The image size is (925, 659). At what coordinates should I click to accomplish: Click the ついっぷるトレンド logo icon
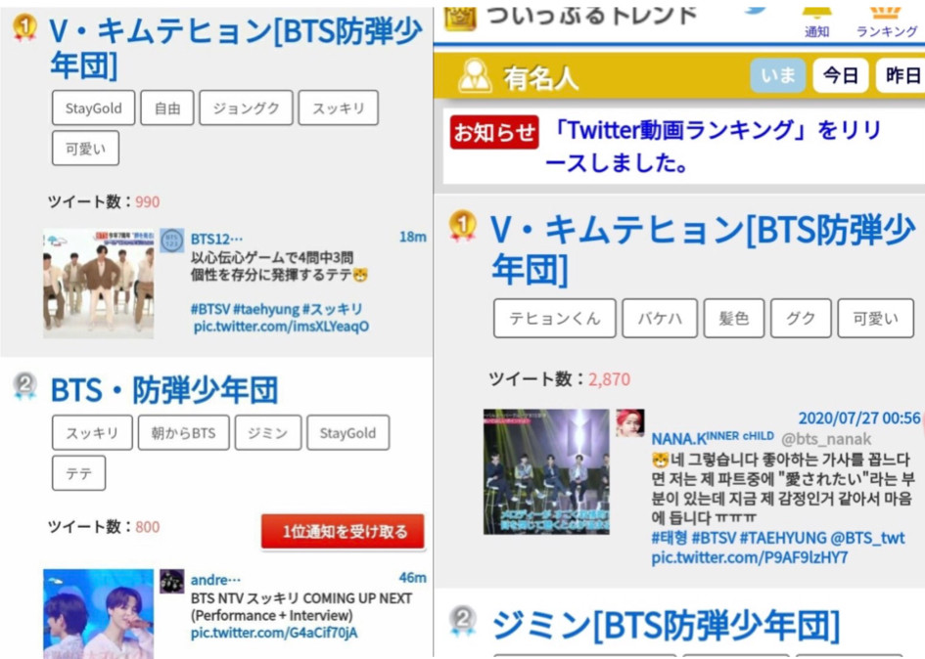coord(460,18)
